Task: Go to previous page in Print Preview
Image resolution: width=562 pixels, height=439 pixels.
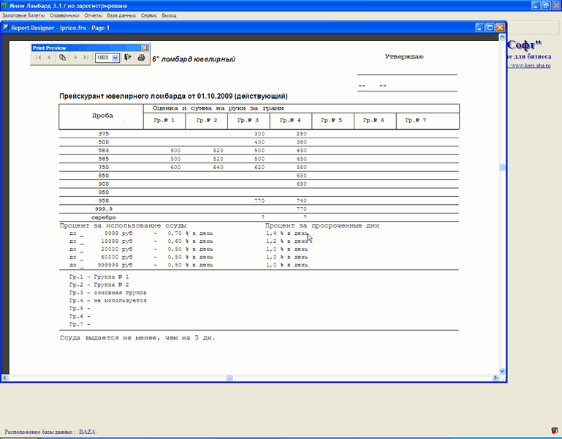Action: (x=49, y=57)
